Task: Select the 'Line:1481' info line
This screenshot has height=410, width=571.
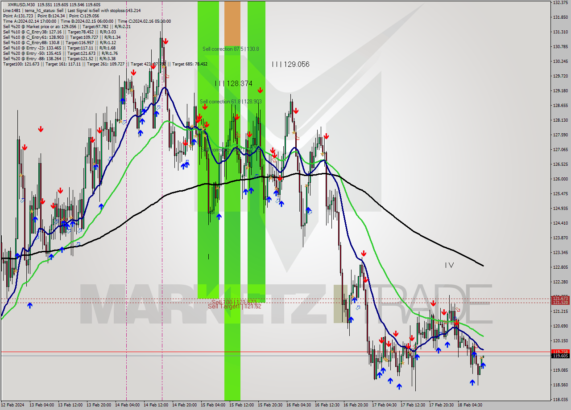Action: point(71,10)
